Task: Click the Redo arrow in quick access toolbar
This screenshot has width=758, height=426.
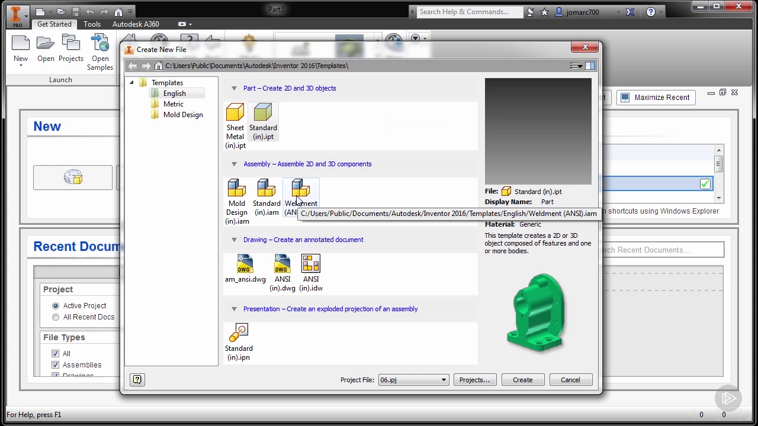Action: point(104,12)
